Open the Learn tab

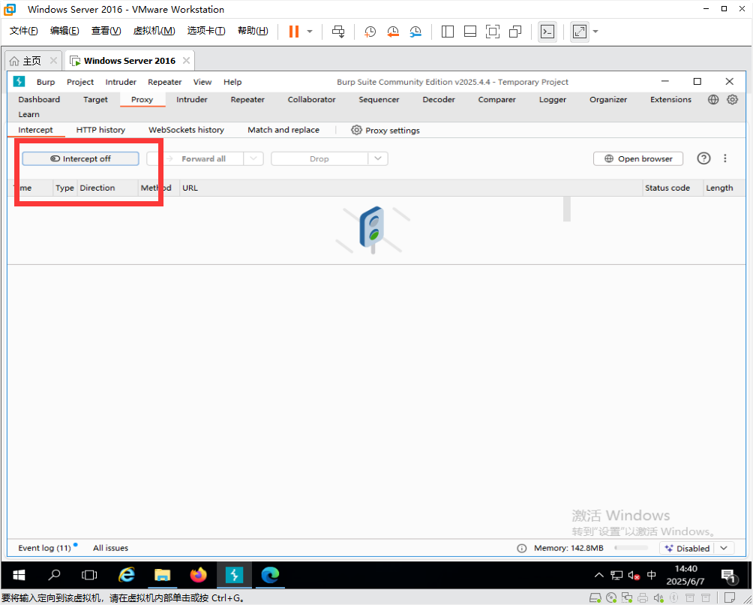[28, 114]
